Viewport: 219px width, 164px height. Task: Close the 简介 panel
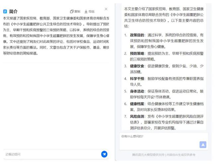[106, 9]
